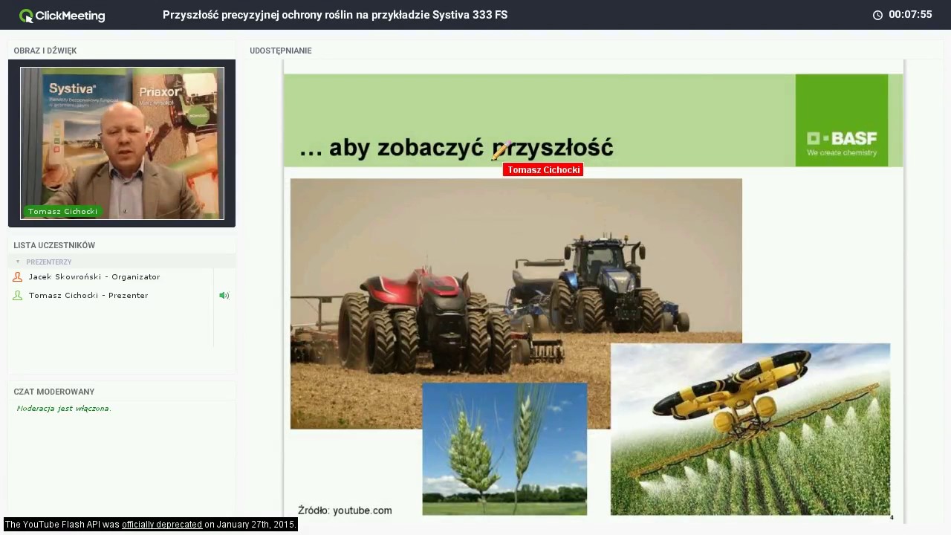Click the orange organizer icon for Jacek Skowroński
The width and height of the screenshot is (951, 535).
point(18,277)
